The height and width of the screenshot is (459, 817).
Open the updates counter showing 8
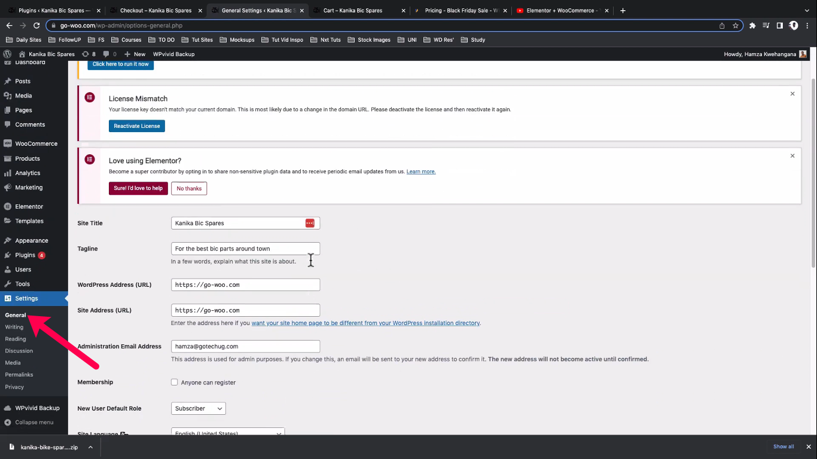pyautogui.click(x=89, y=54)
